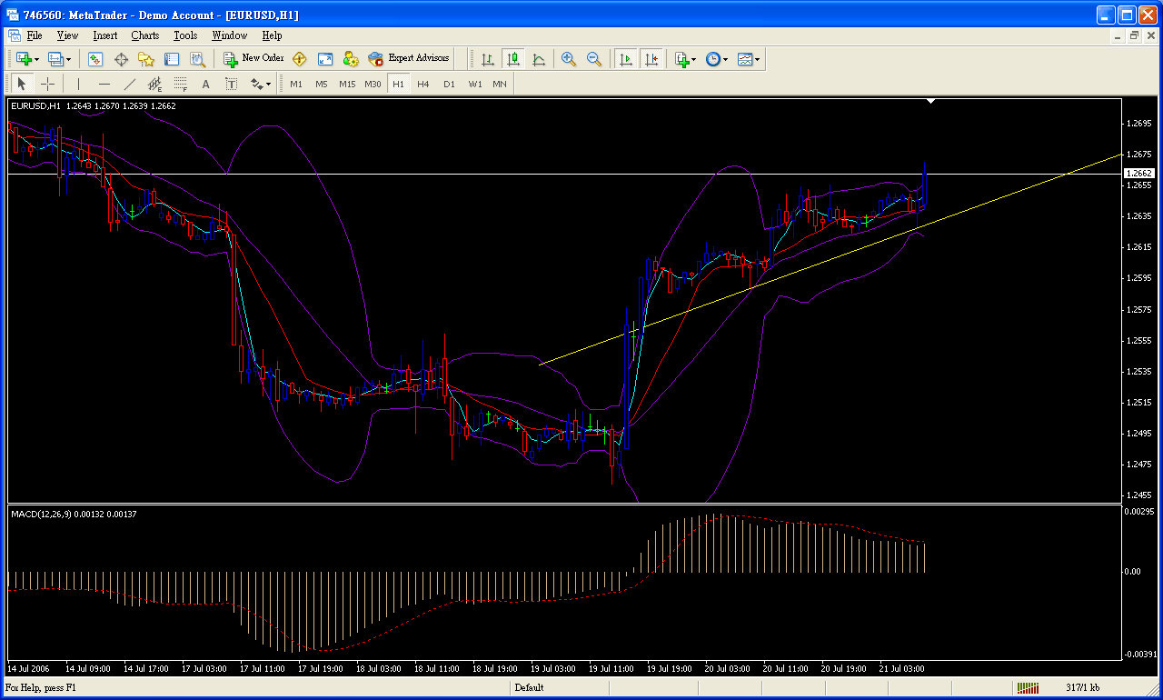Open the Insert menu
The height and width of the screenshot is (700, 1163).
point(105,35)
